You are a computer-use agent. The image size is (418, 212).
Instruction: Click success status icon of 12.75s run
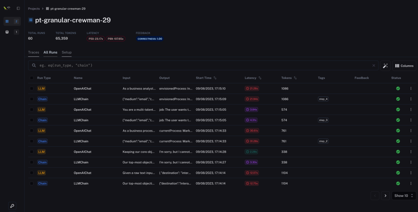click(398, 183)
